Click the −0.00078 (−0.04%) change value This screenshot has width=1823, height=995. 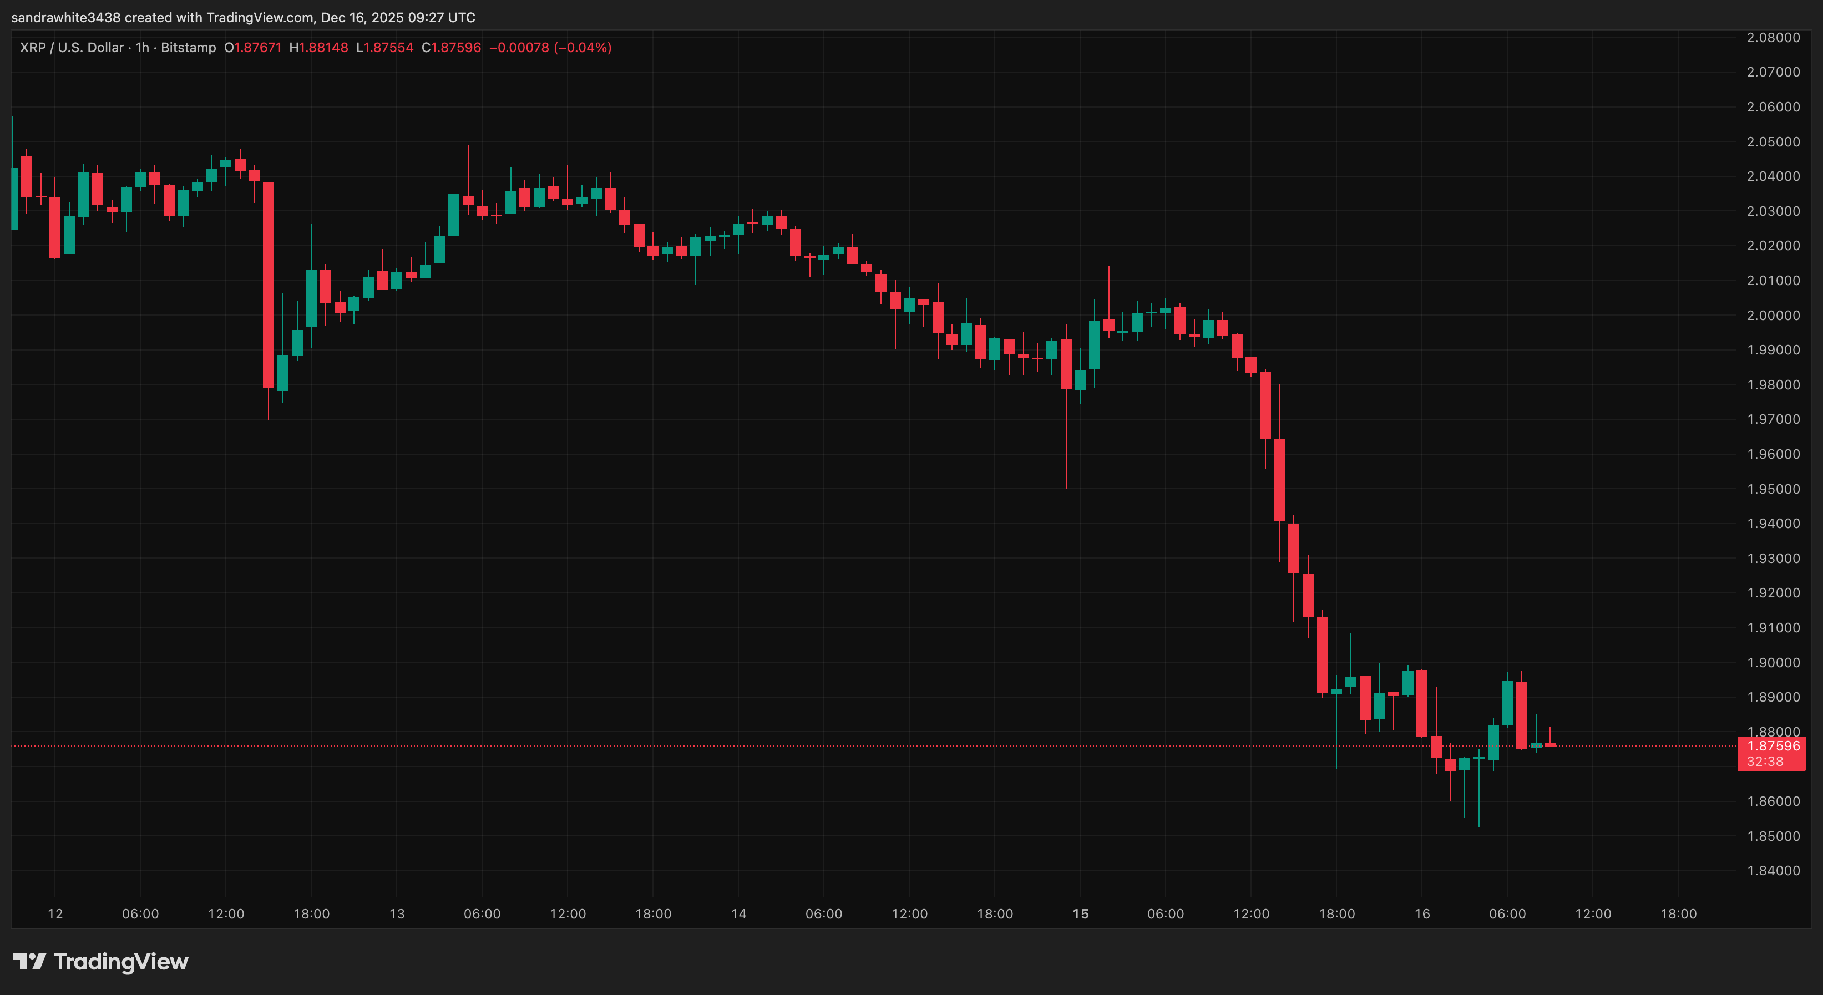[550, 47]
